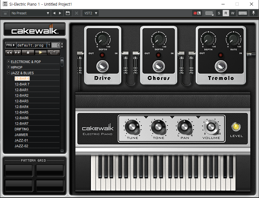Toggle the S solo button
The height and width of the screenshot is (198, 259).
(219, 13)
